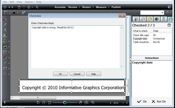This screenshot has height=108, width=175.
Task: Switch to Annotate mode
Action: pyautogui.click(x=60, y=7)
